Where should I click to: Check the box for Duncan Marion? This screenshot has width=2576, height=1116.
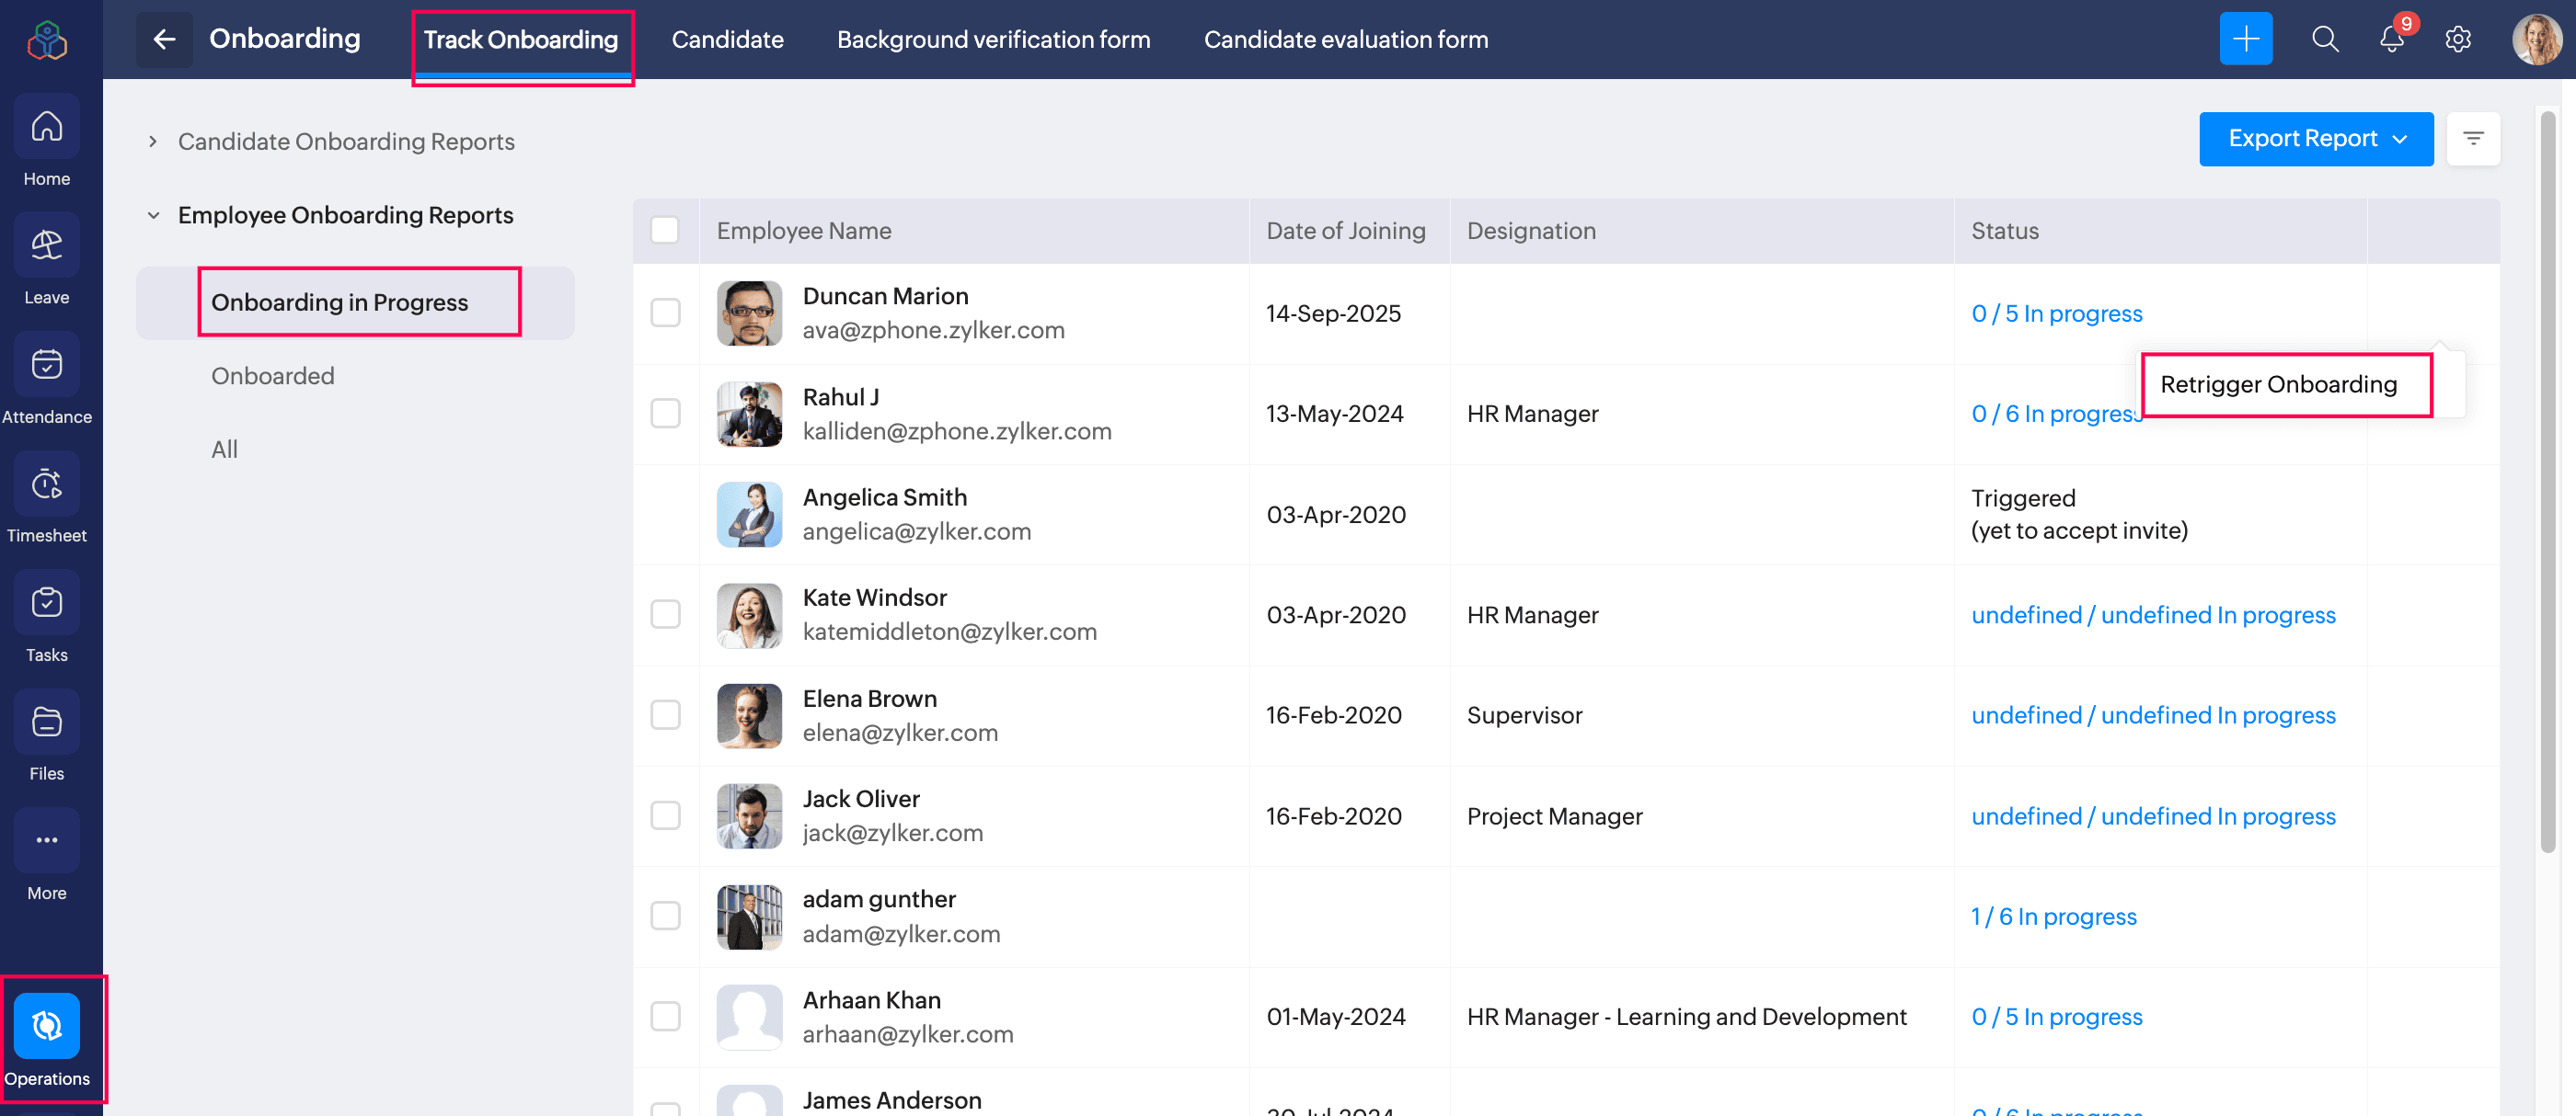[665, 313]
